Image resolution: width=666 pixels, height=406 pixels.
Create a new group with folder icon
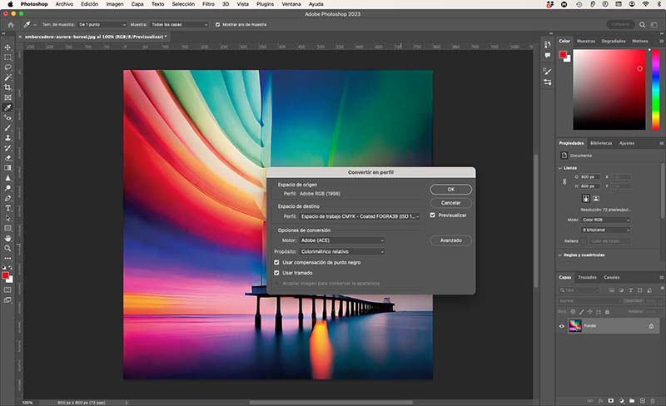pyautogui.click(x=632, y=400)
